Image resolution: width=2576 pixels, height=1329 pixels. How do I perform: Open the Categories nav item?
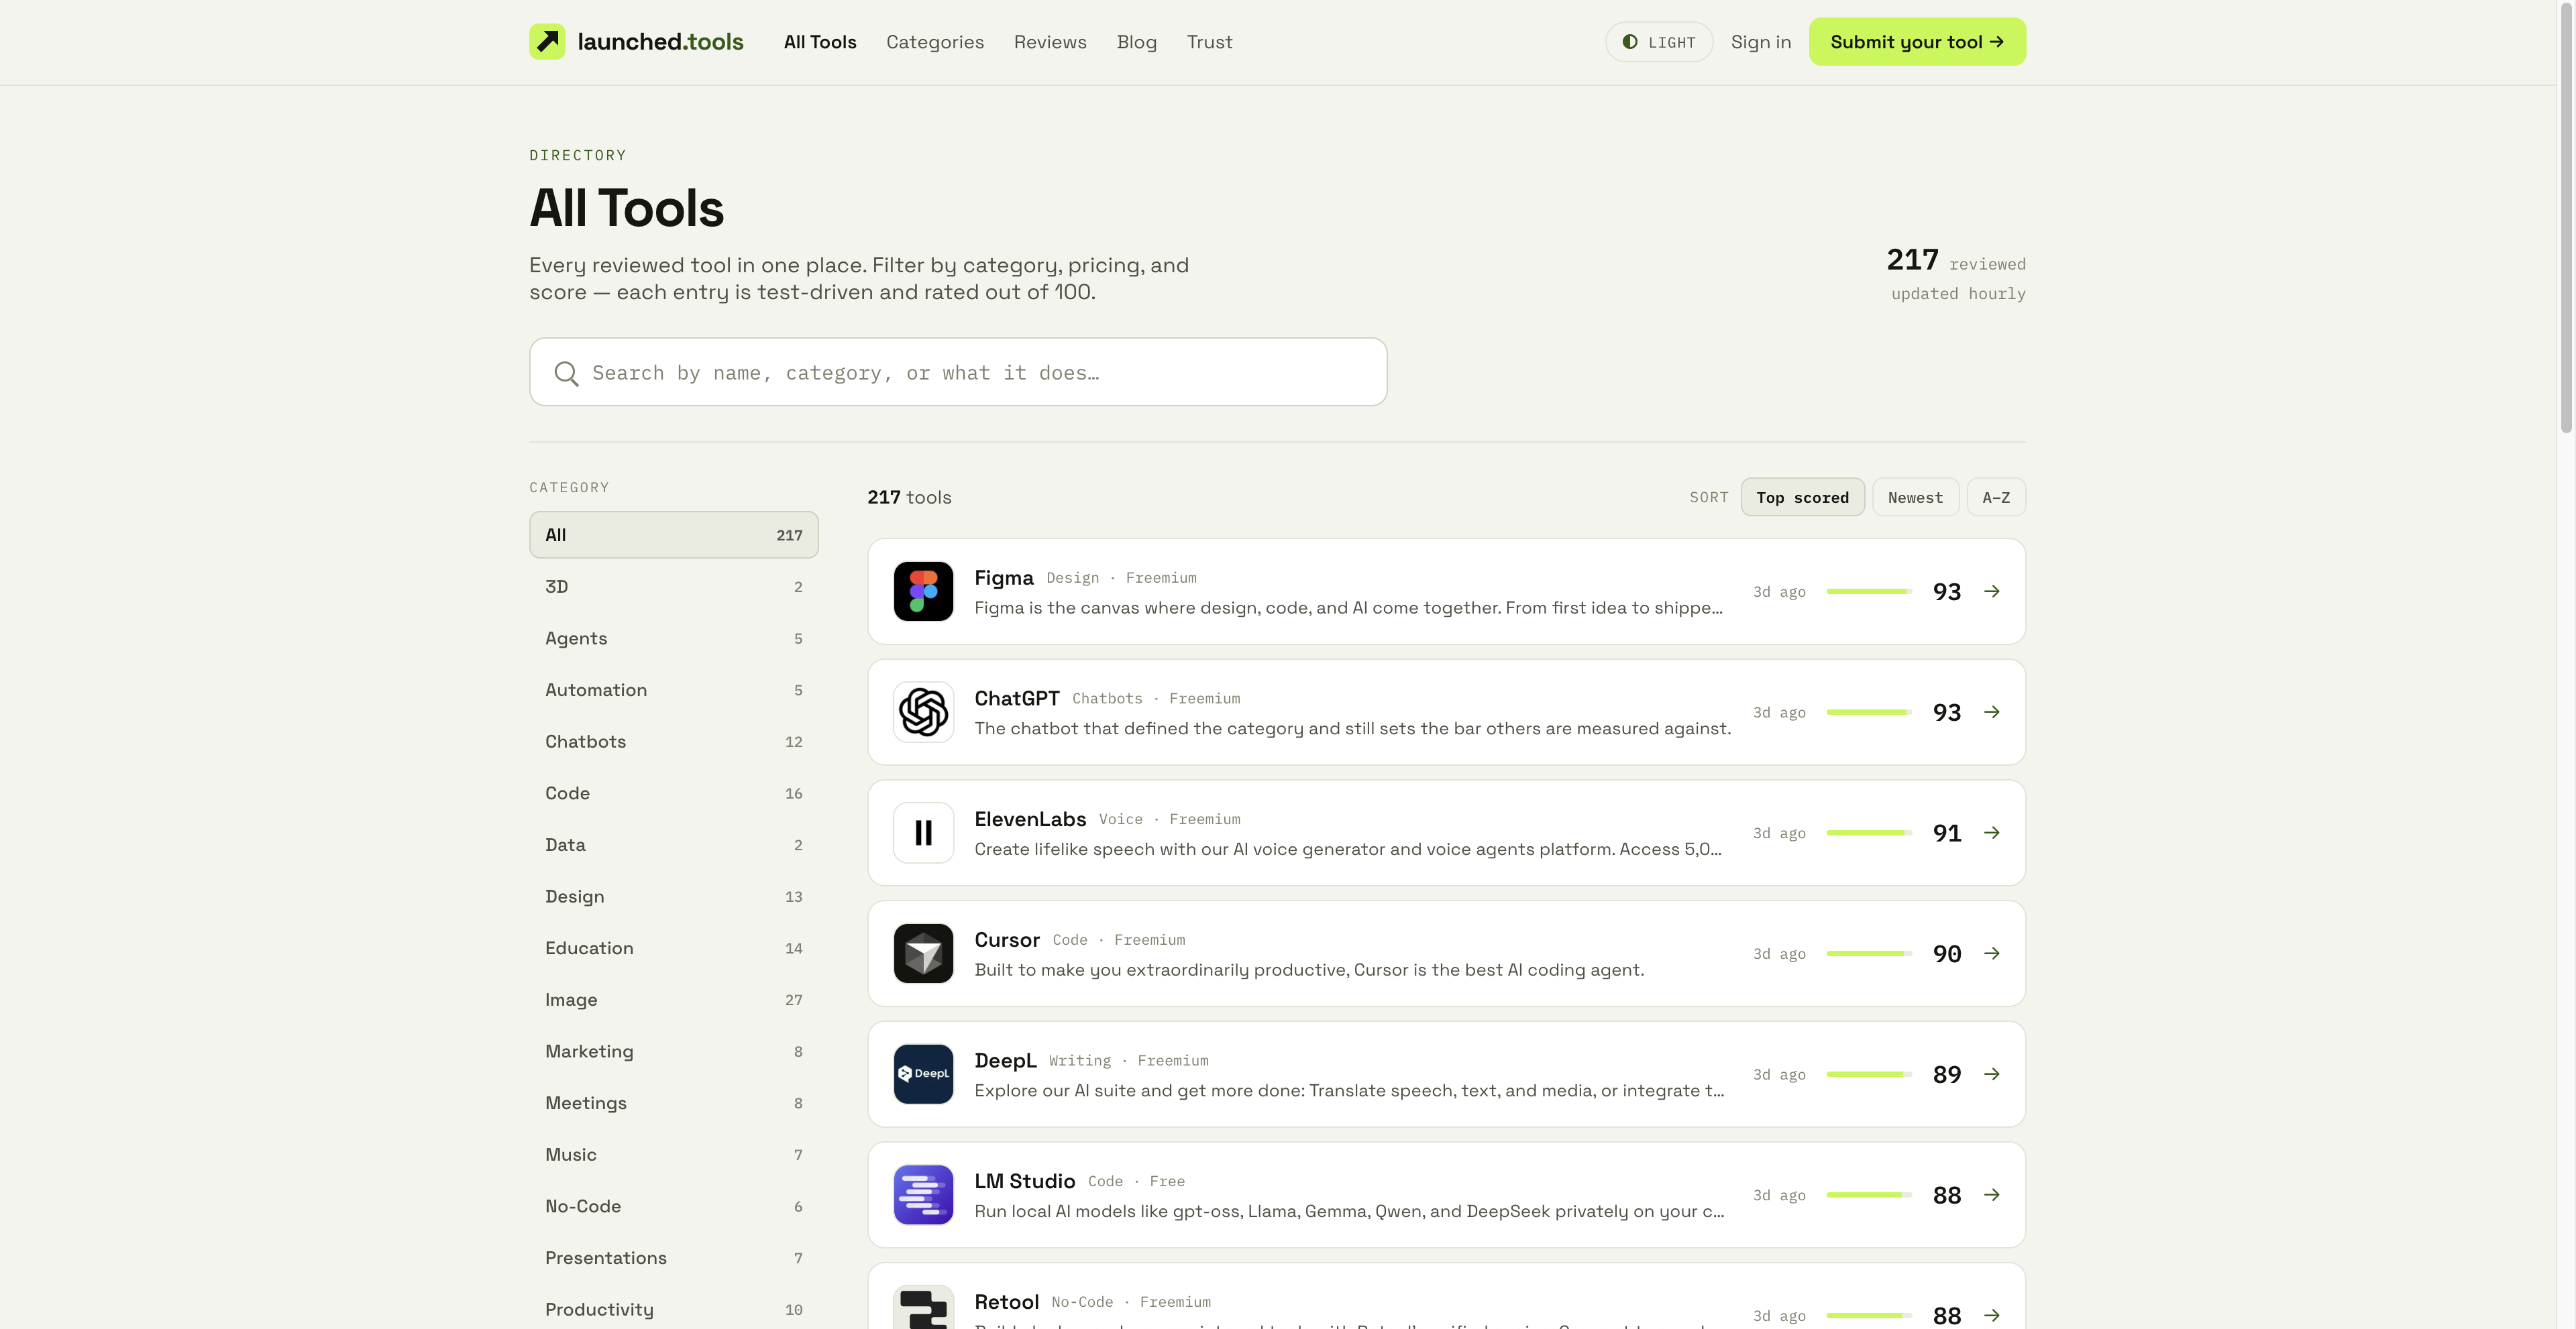pyautogui.click(x=935, y=42)
